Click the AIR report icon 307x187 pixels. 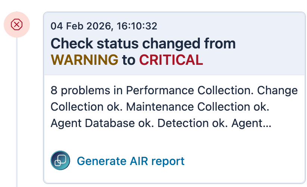(x=60, y=161)
